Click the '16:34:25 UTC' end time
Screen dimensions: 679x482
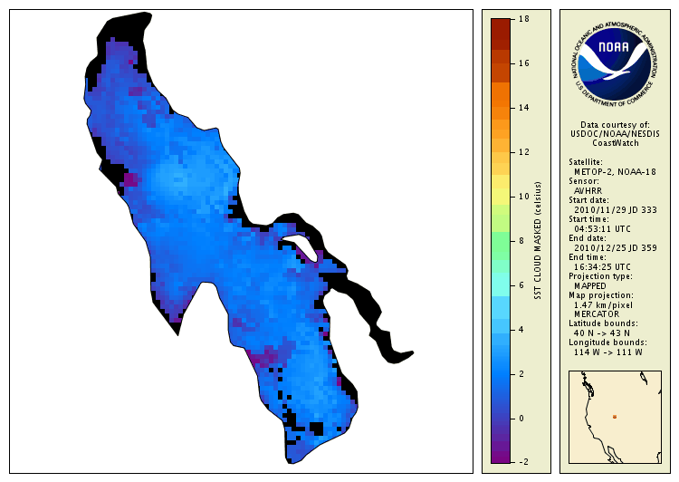click(x=602, y=267)
